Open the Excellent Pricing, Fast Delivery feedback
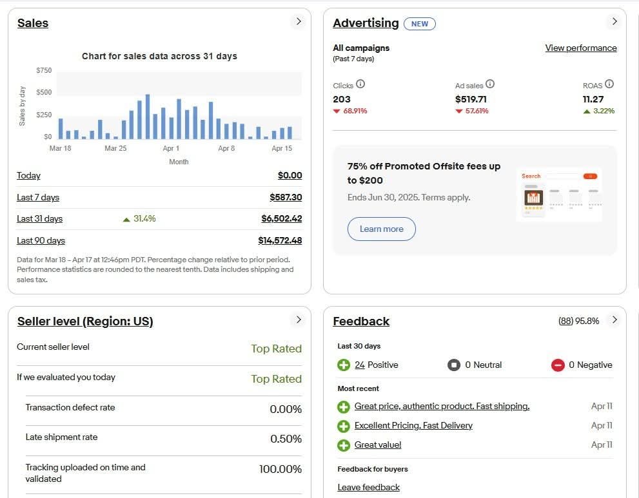The image size is (639, 498). point(413,425)
